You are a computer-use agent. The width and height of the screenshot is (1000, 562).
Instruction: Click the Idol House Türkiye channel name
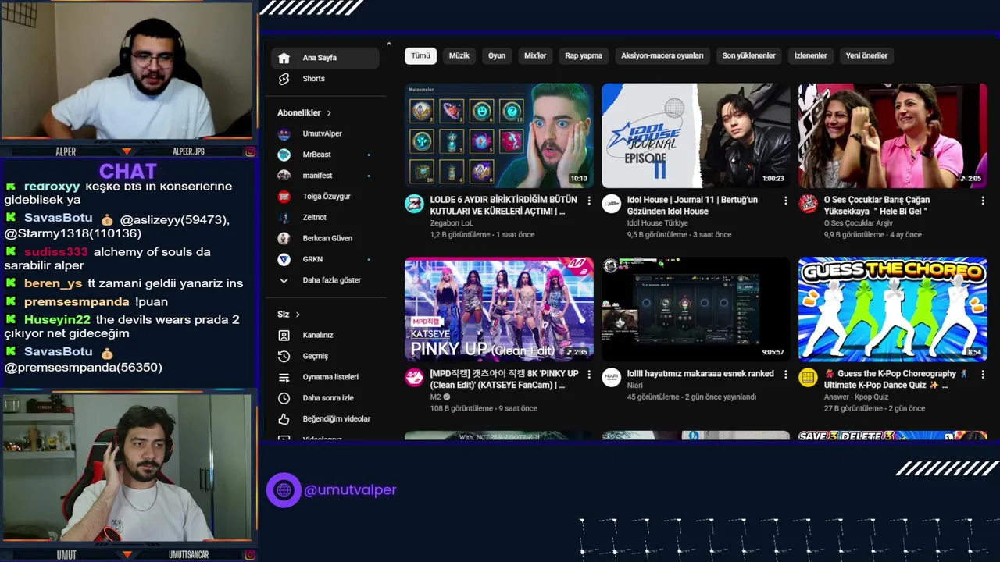(657, 223)
